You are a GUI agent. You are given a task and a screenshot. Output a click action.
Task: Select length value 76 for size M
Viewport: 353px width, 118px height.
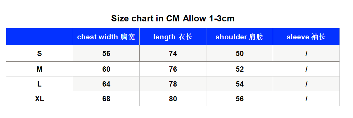coord(173,69)
